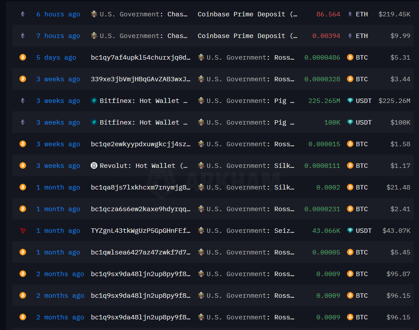Click the $95.87 USD value
The width and height of the screenshot is (419, 330).
(x=398, y=274)
